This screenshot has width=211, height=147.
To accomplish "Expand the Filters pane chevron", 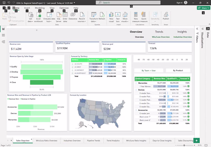I will pyautogui.click(x=197, y=29).
